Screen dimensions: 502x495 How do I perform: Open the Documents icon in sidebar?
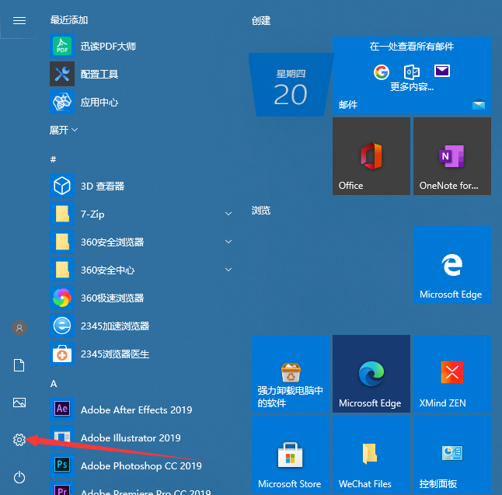(19, 365)
